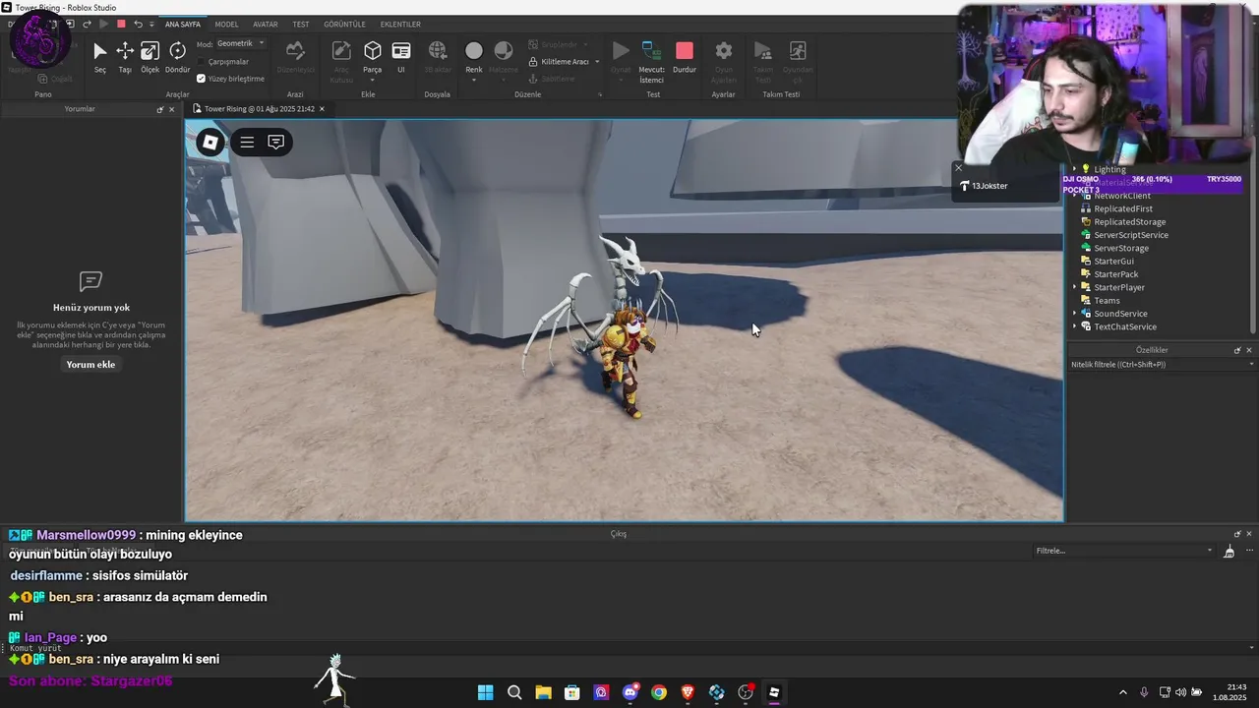The image size is (1259, 708).
Task: Switch to the ANA SAYFA tab
Action: point(183,25)
